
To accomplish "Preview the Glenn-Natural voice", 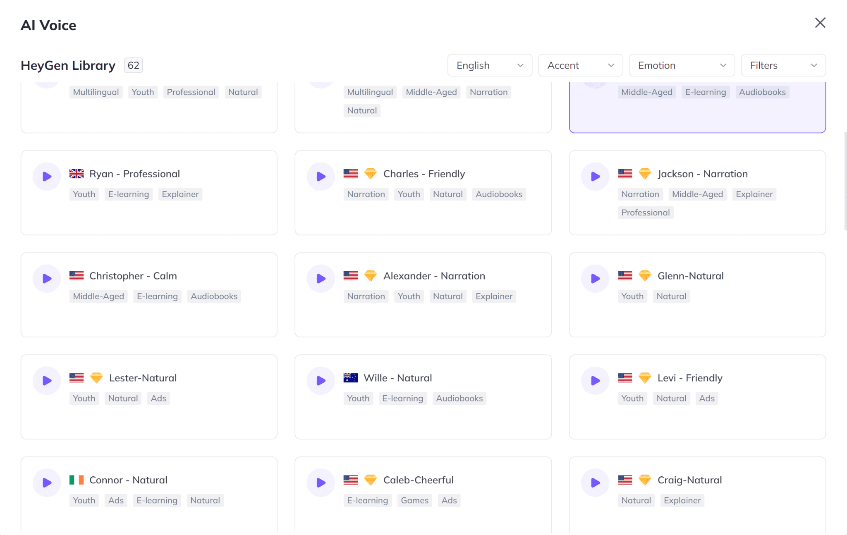I will tap(595, 279).
